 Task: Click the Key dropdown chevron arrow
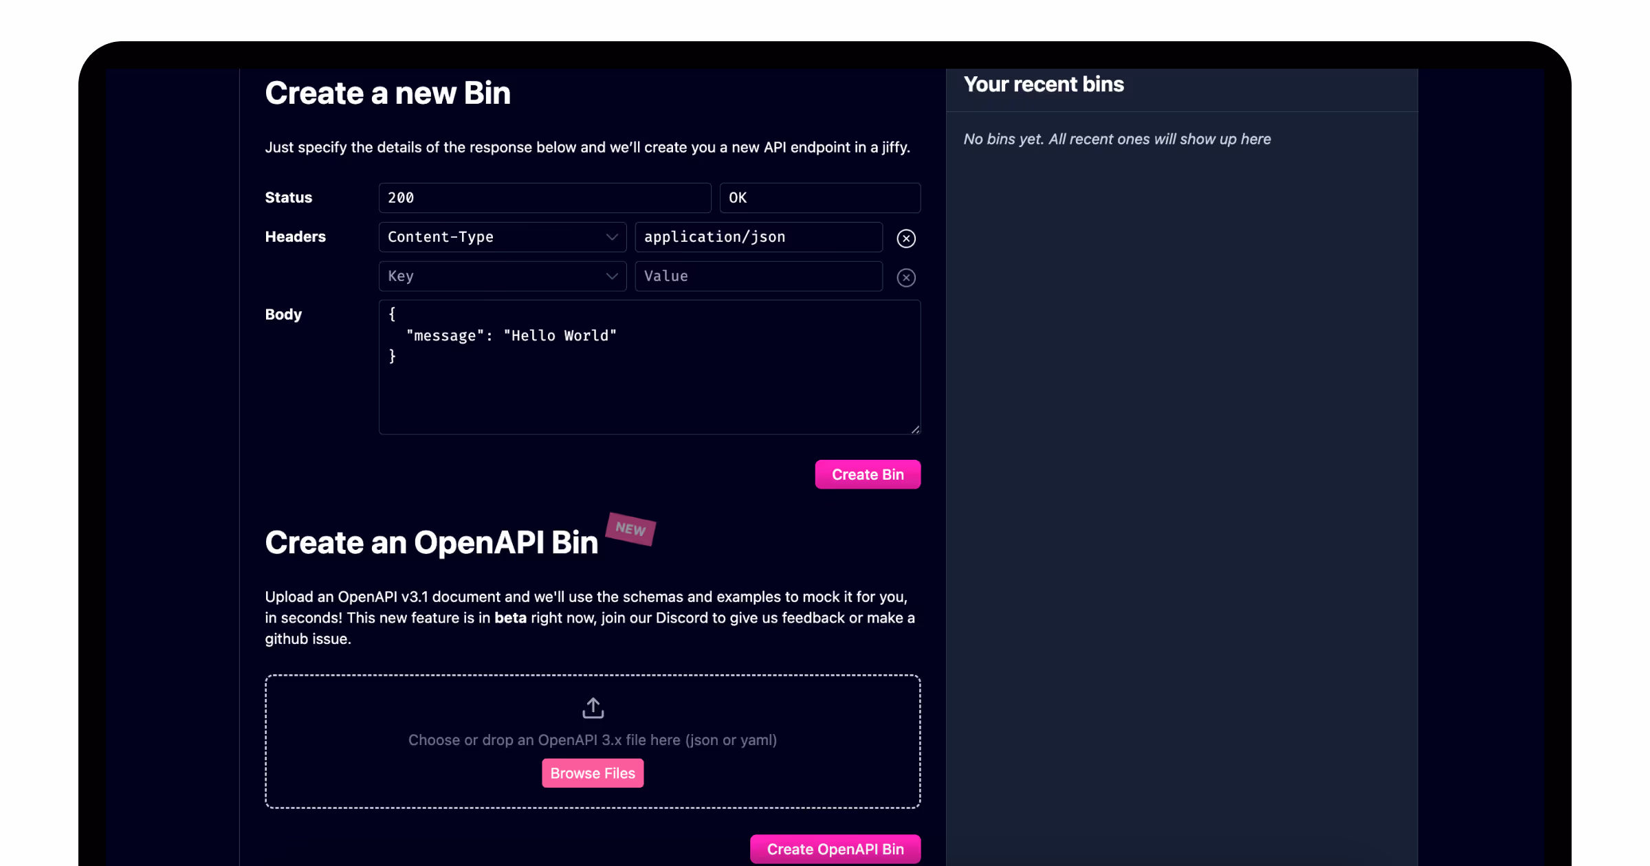(x=611, y=276)
